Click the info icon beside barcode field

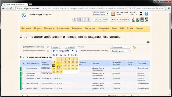74,20
